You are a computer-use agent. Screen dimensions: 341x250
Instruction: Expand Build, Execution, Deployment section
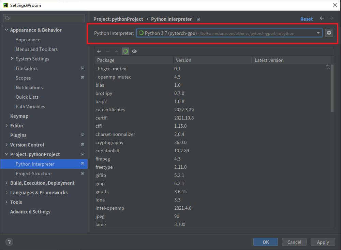(6, 183)
